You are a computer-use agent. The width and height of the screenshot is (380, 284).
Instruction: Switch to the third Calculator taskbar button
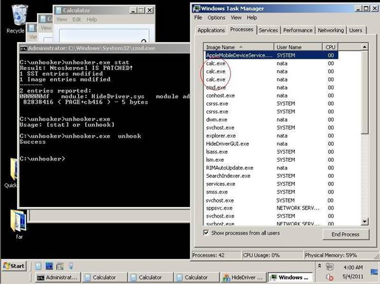coord(196,278)
